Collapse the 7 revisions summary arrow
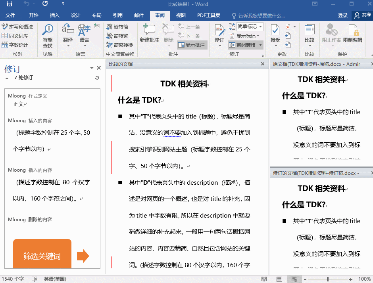The image size is (373, 283). 7,78
